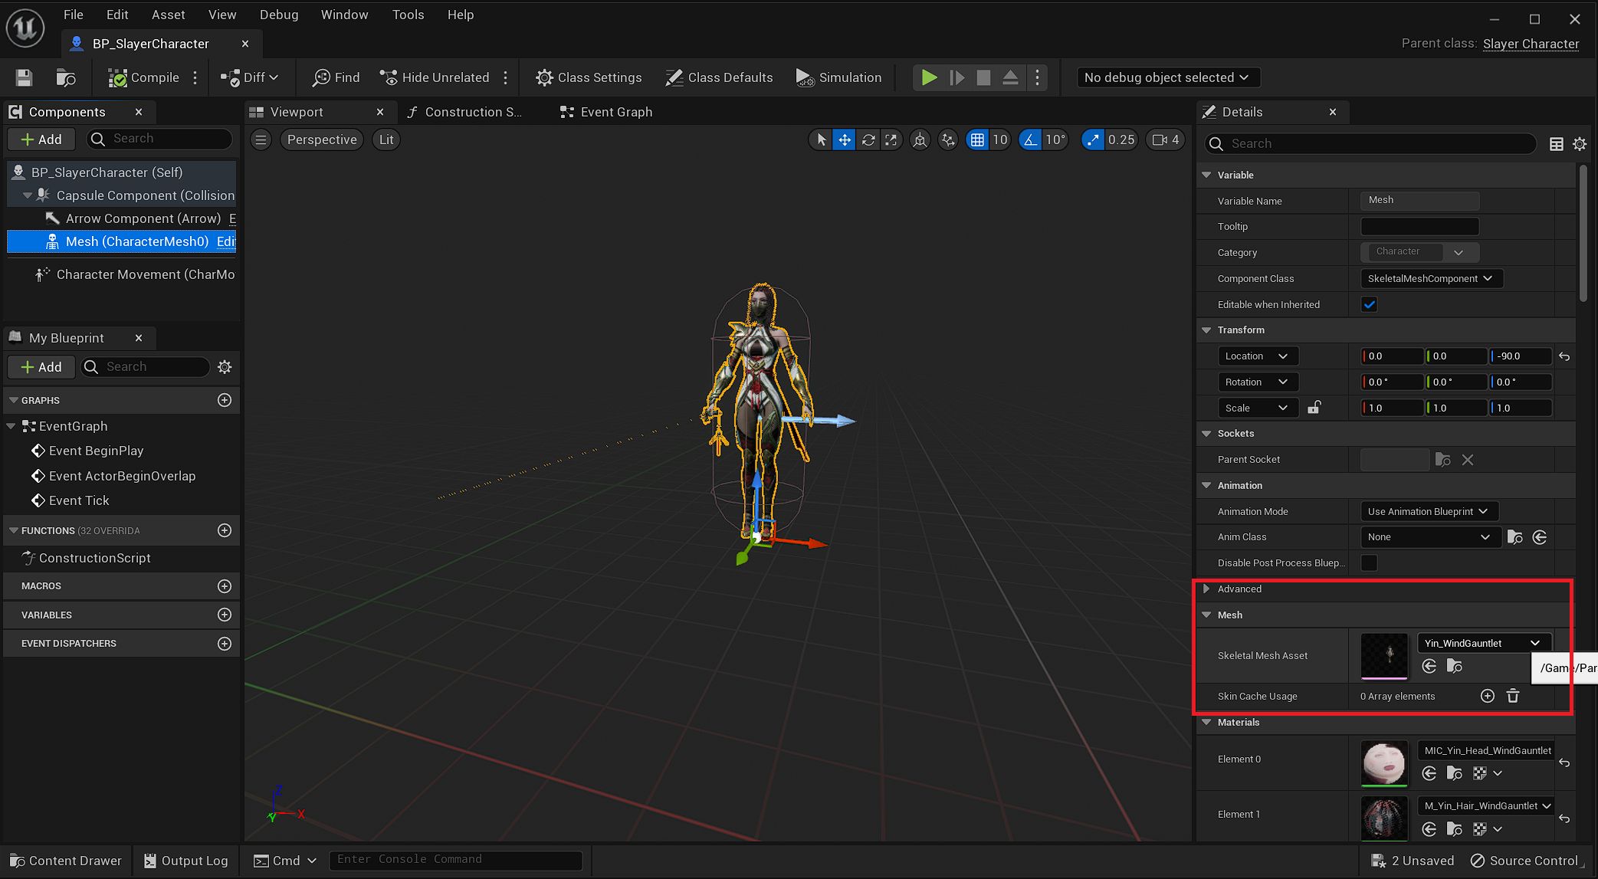
Task: Toggle Editable when Inherited checkbox
Action: click(x=1369, y=304)
